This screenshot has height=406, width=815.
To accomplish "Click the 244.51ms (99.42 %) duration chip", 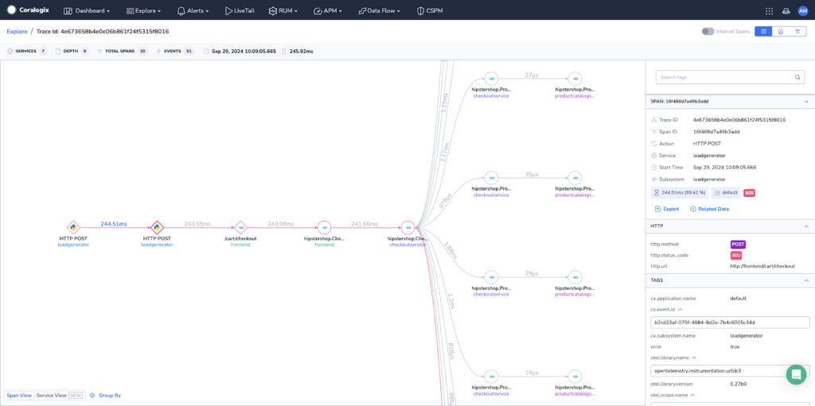I will [x=680, y=192].
